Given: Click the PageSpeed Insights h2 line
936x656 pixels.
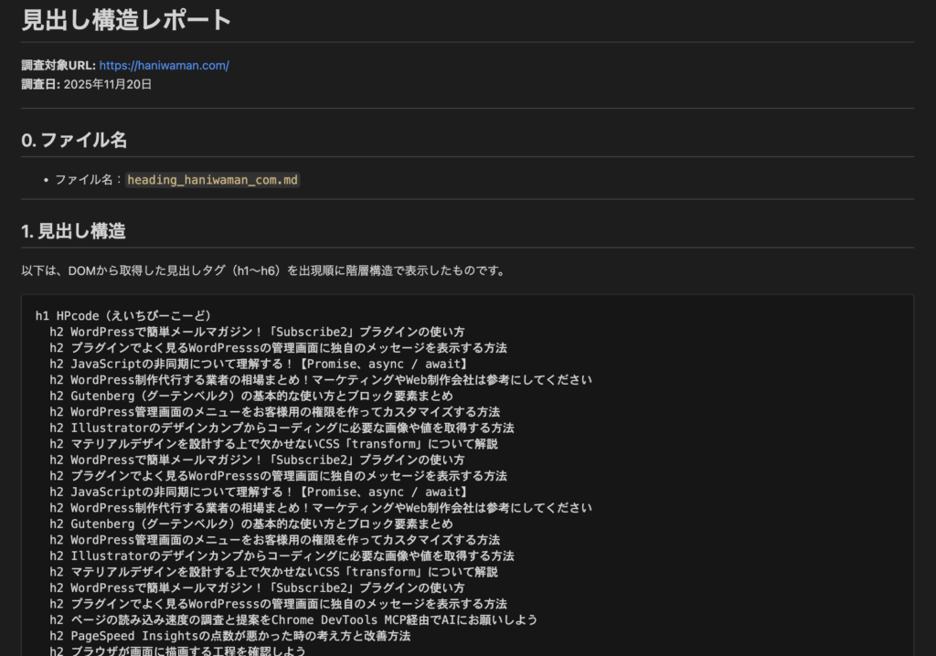Looking at the screenshot, I should [230, 636].
